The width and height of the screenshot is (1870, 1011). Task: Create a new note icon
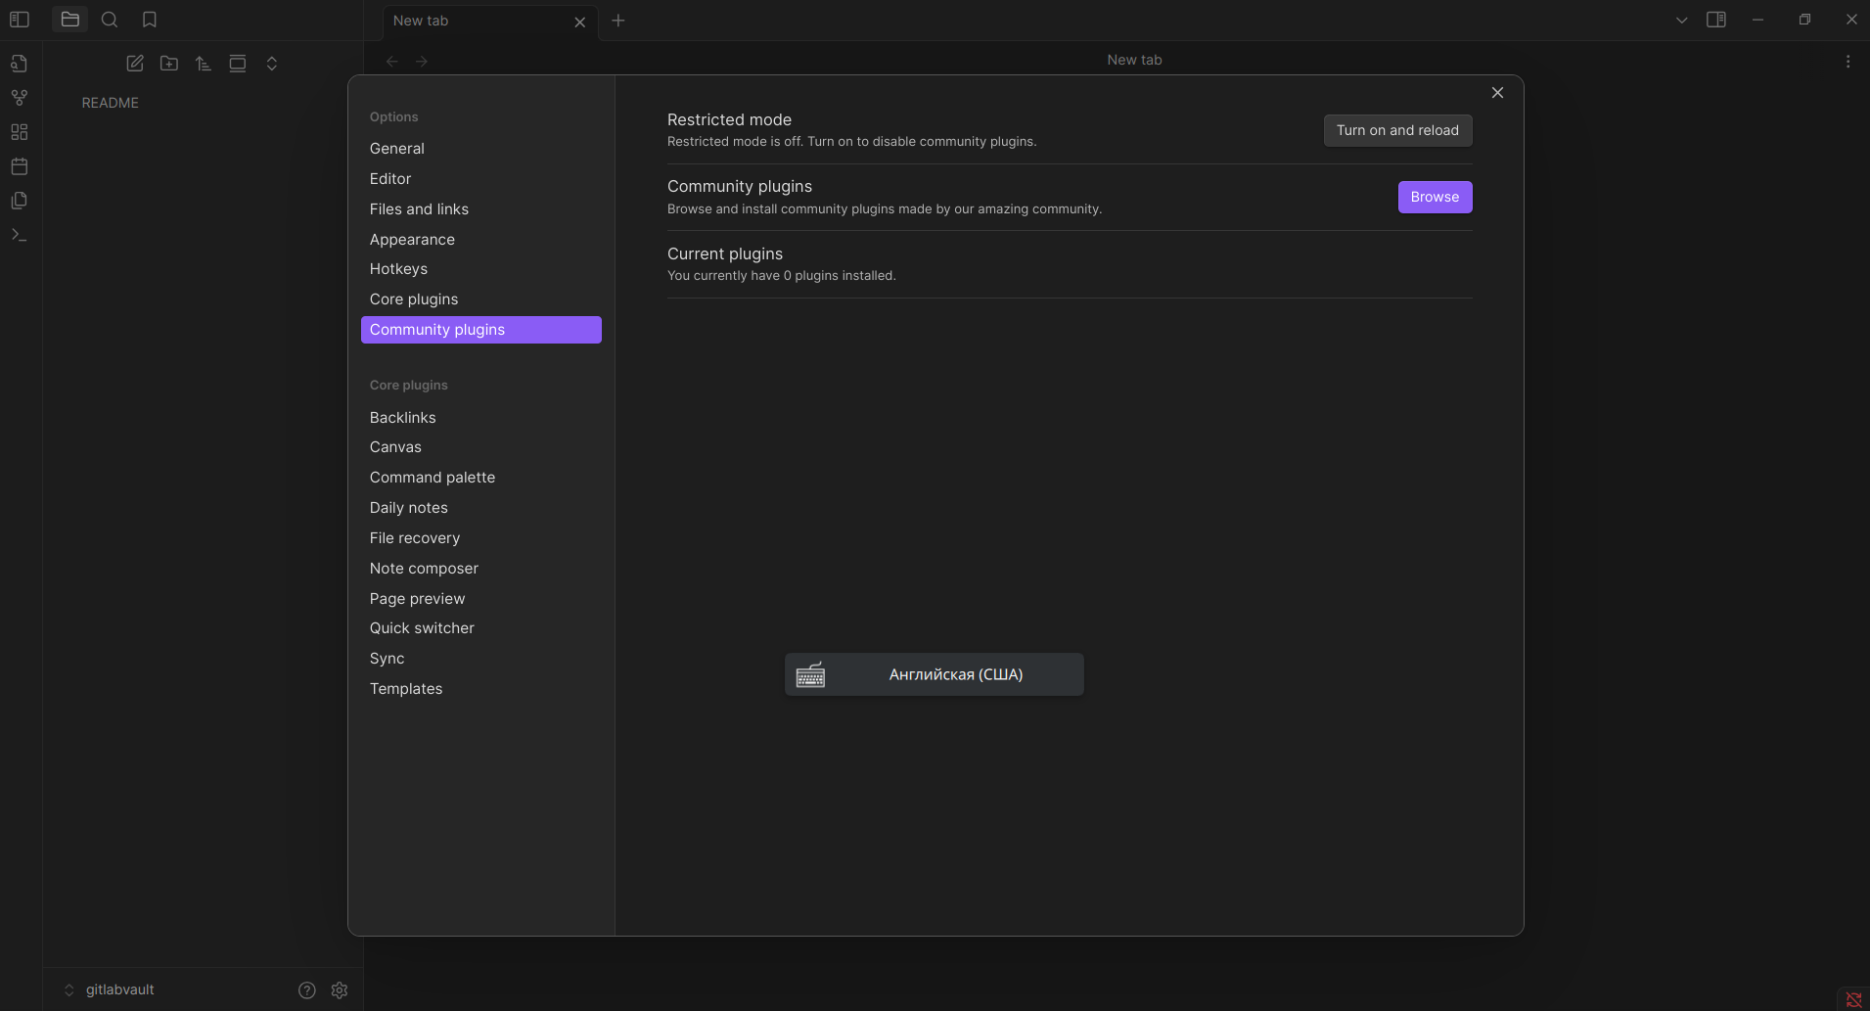(135, 64)
